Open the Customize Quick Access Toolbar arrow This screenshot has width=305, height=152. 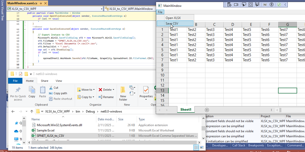[x=31, y=74]
